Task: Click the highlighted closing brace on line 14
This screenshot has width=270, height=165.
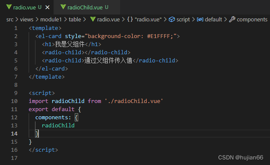Action: point(37,134)
